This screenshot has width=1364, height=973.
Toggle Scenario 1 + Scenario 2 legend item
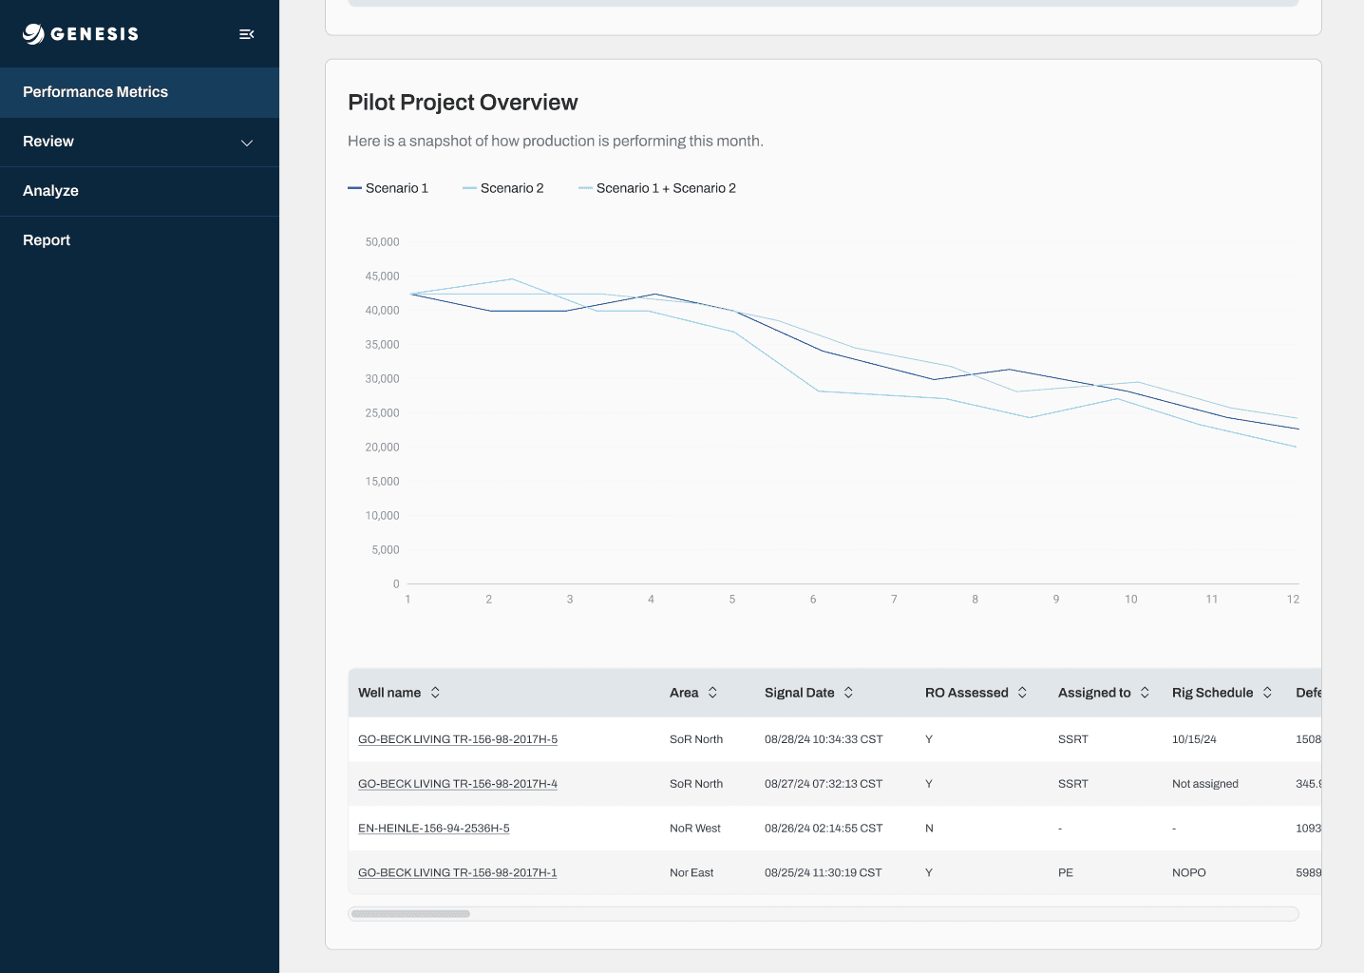[657, 188]
